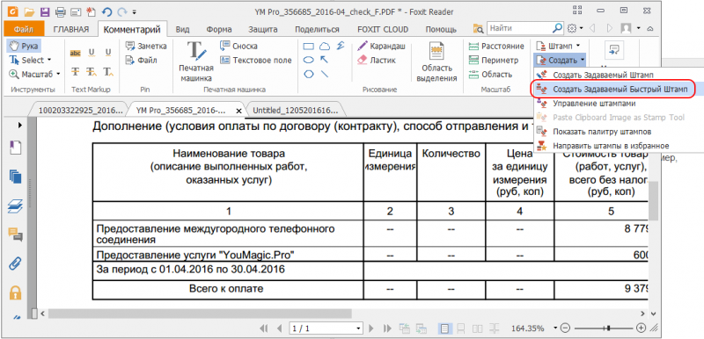Click the Найти search input field
The width and height of the screenshot is (704, 339).
pos(519,28)
